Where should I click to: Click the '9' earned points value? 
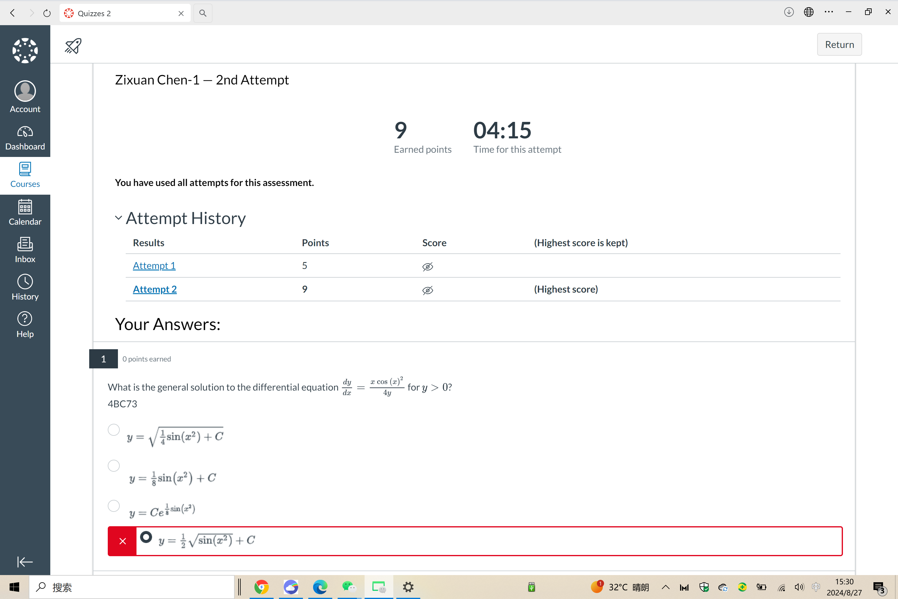(x=401, y=130)
